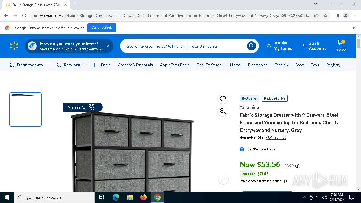
Task: Open Back To School category
Action: click(x=210, y=65)
